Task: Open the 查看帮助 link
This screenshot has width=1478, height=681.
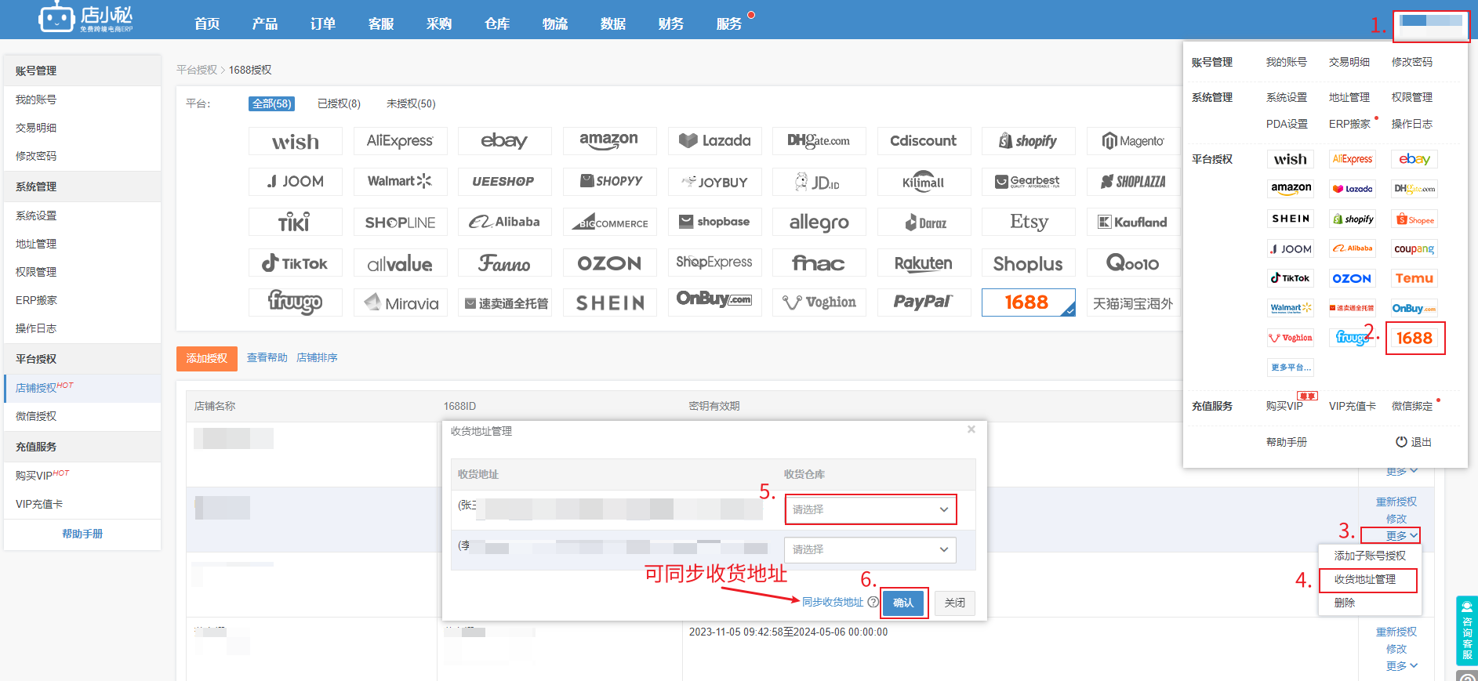Action: click(x=267, y=357)
